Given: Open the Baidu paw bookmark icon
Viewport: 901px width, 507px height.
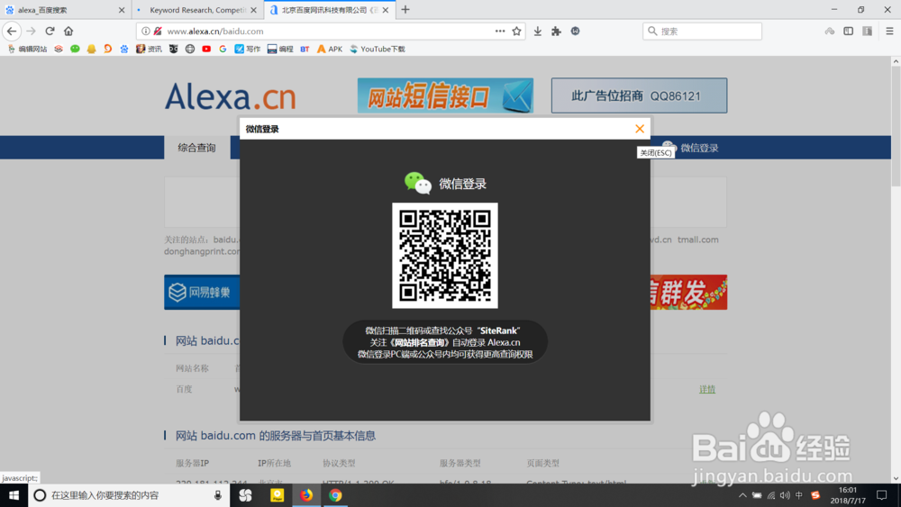Looking at the screenshot, I should click(124, 49).
